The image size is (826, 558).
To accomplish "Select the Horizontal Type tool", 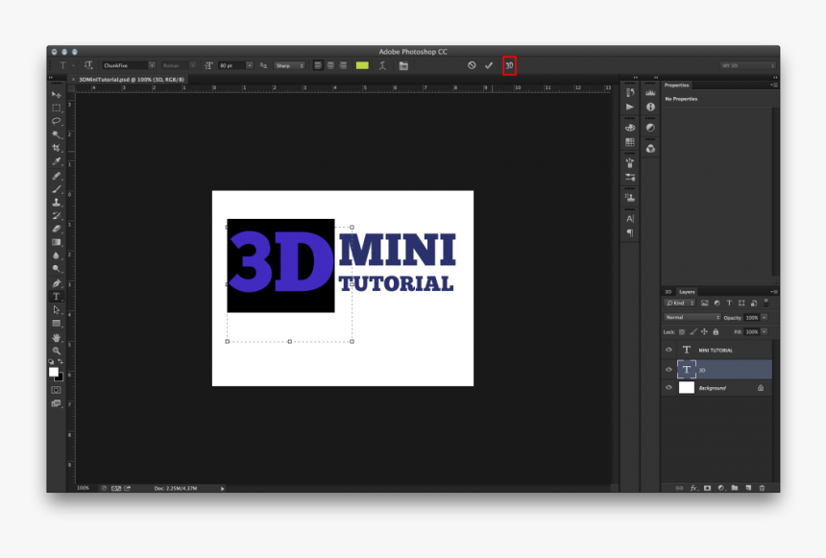I will [57, 296].
